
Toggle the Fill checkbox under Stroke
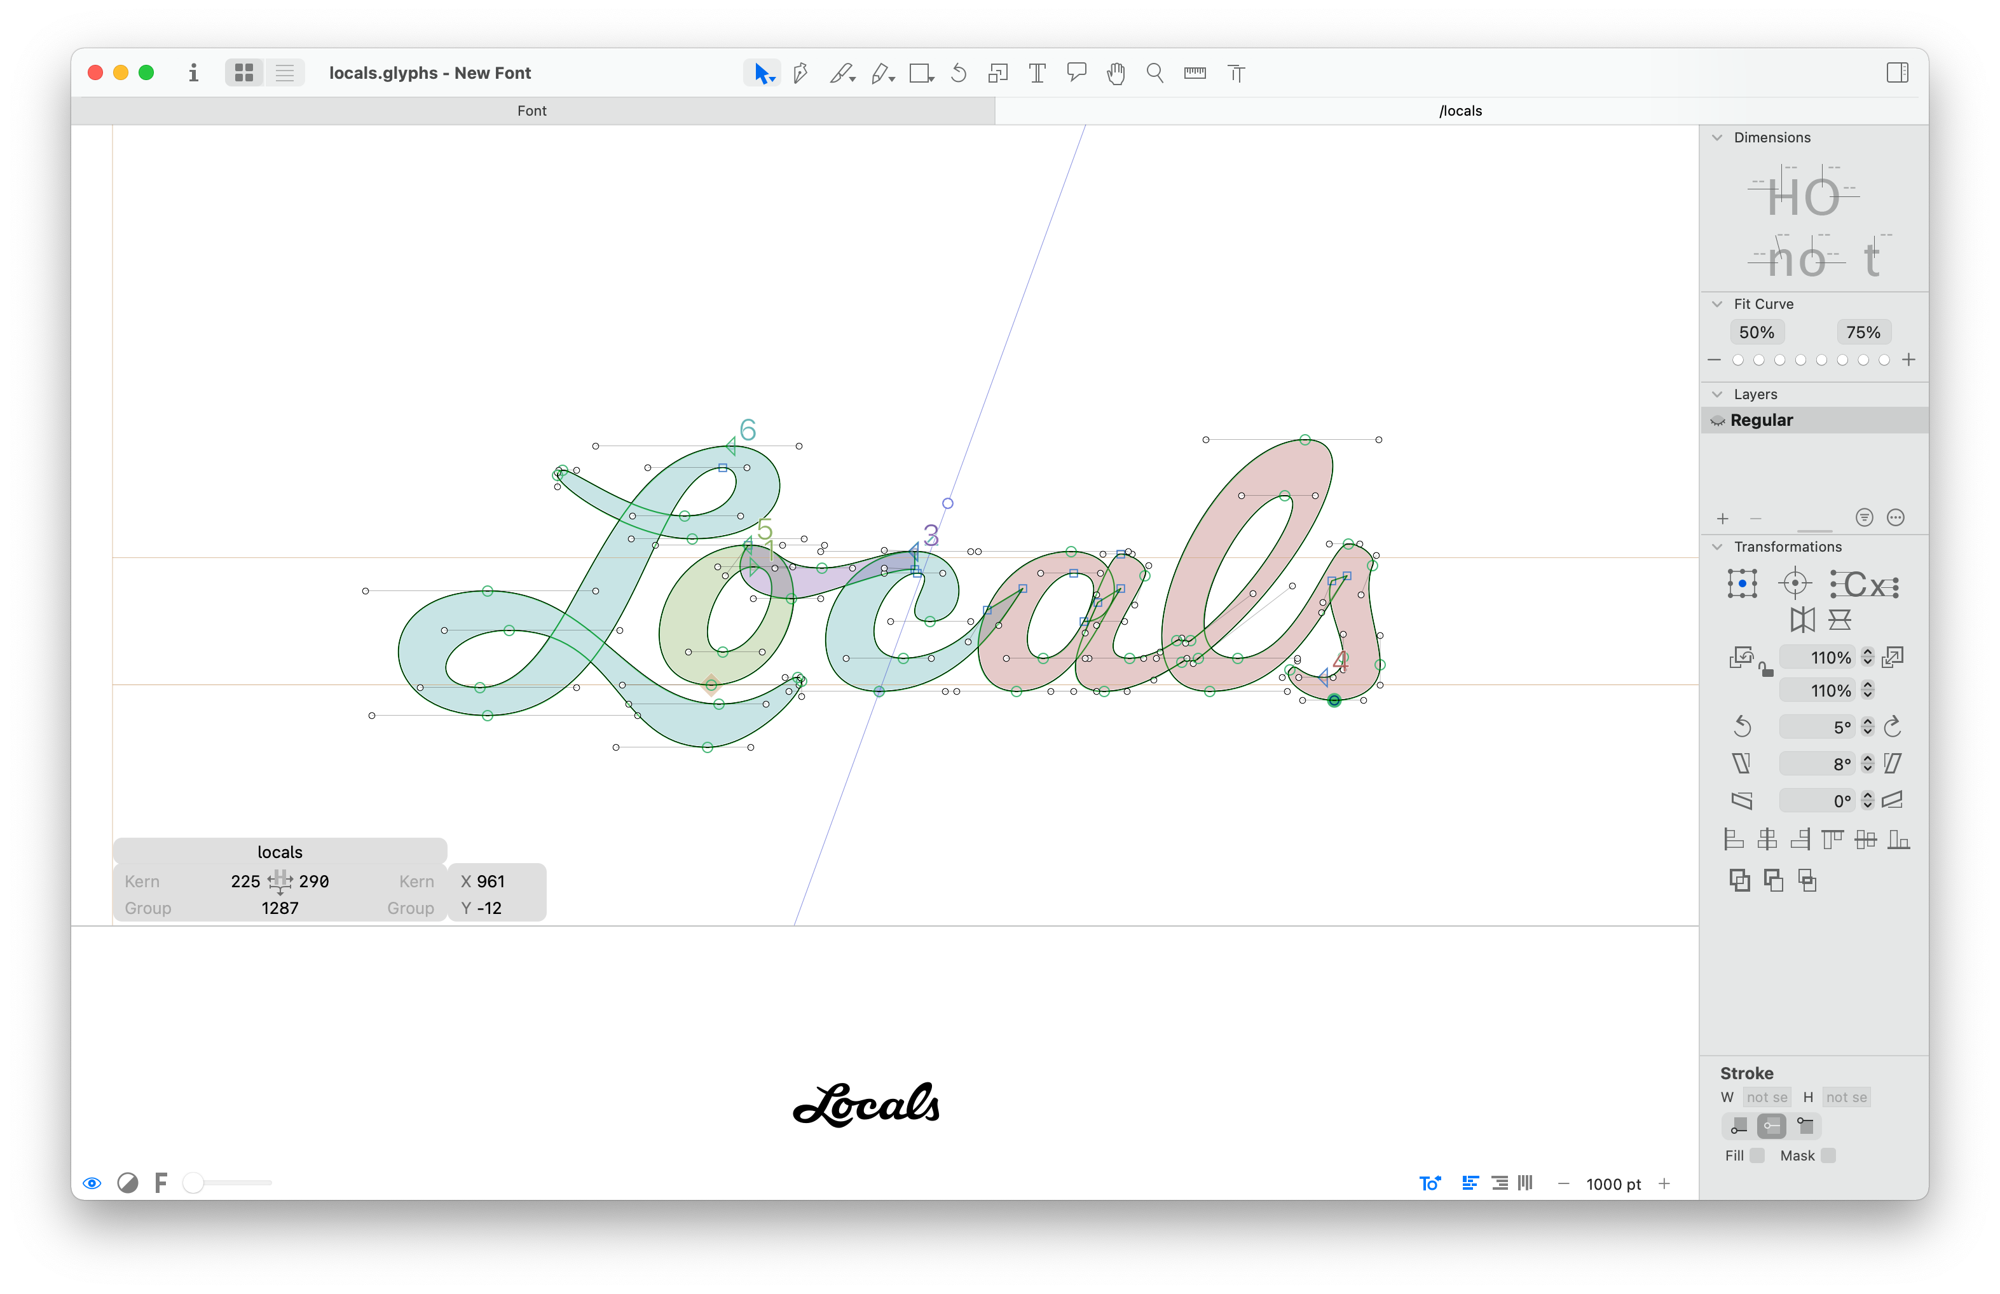point(1757,1155)
